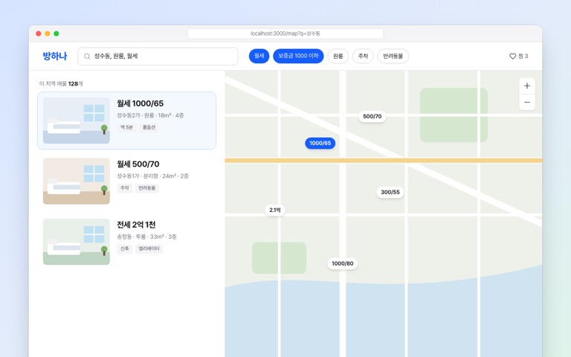Toggle the 보증금 1000 이하 filter chip
Screen dimensions: 571x357
coord(298,56)
